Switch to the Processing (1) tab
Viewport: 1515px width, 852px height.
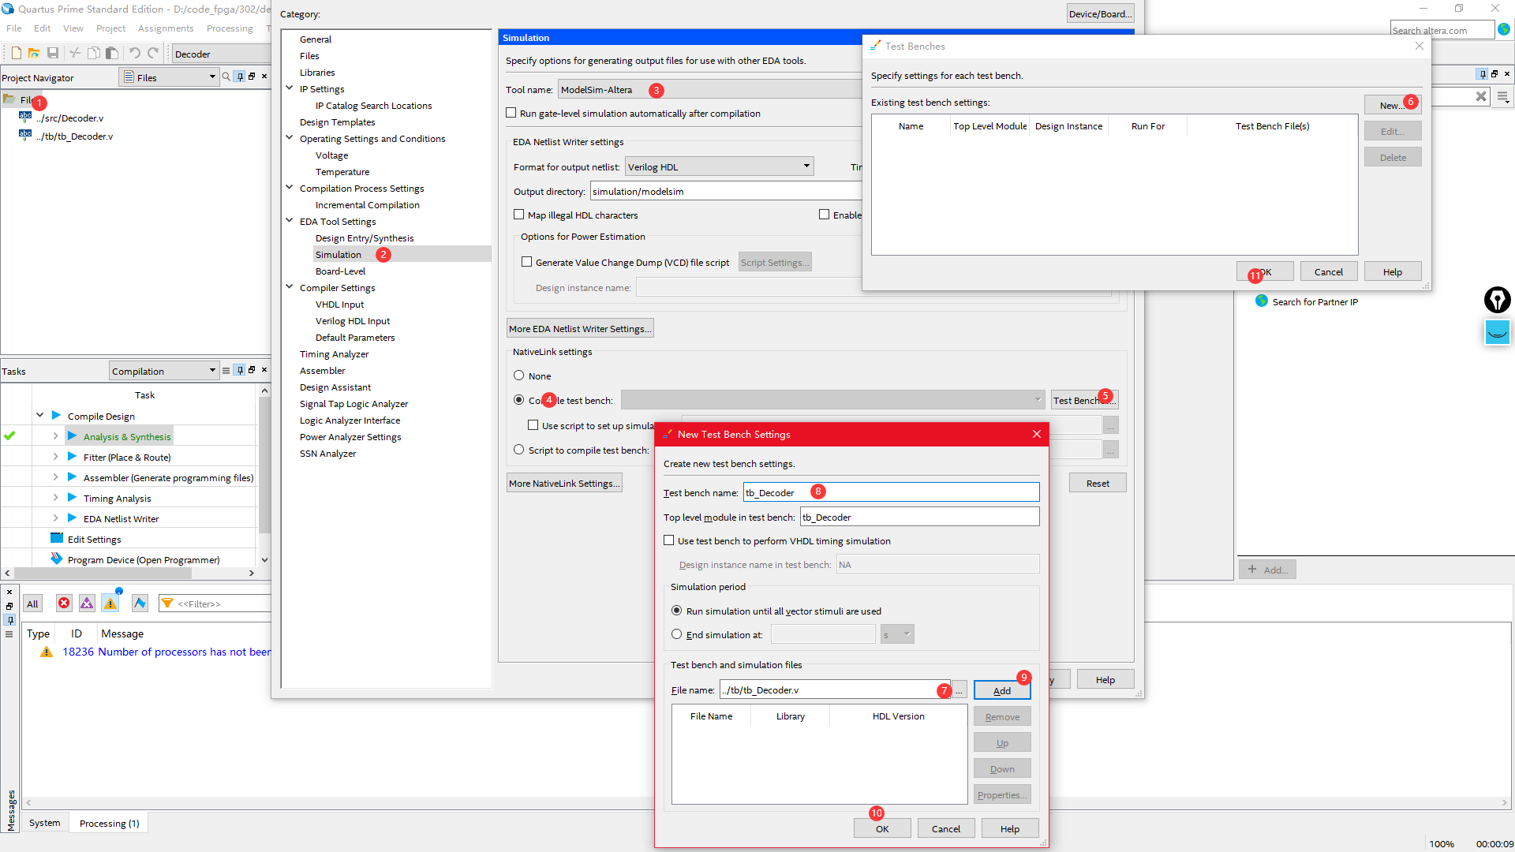click(109, 823)
